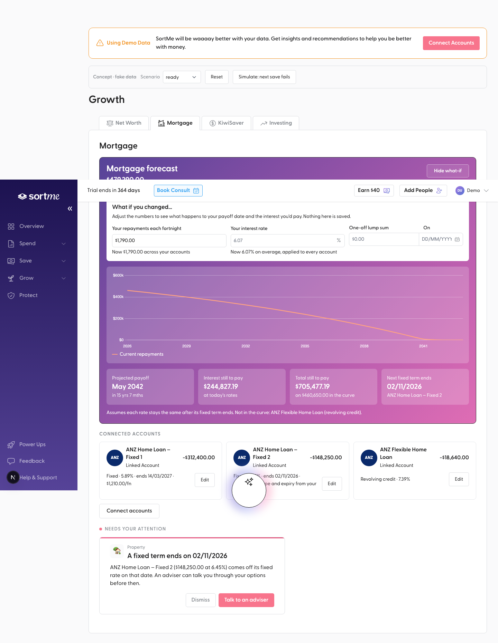The width and height of the screenshot is (498, 643).
Task: Click the sortme logo
Action: (x=39, y=196)
